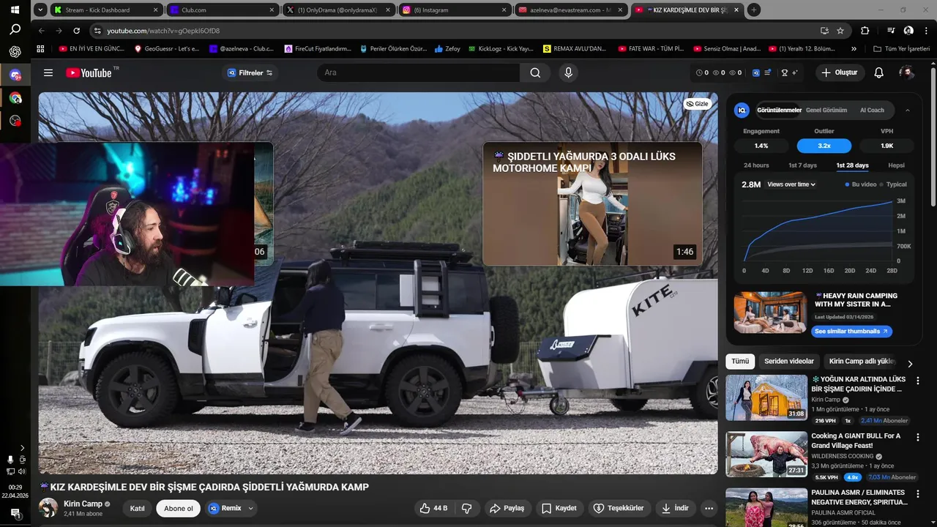Share the video with Paylaş
Viewport: 937px width, 527px height.
point(507,508)
